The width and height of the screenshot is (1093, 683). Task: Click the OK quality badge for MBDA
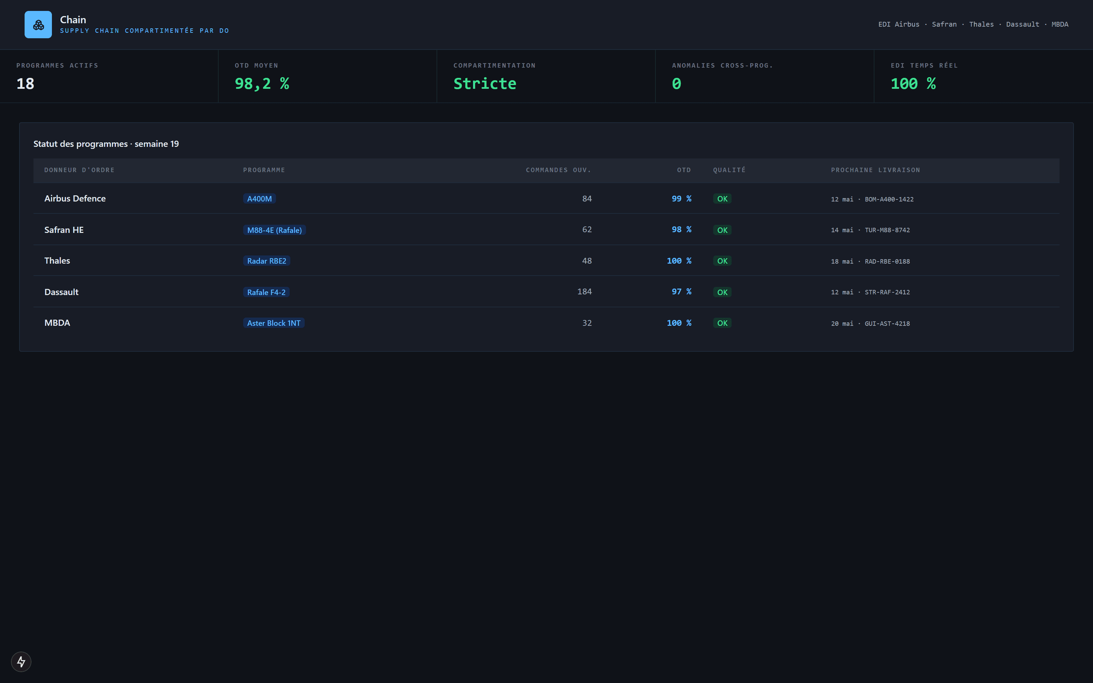point(722,323)
